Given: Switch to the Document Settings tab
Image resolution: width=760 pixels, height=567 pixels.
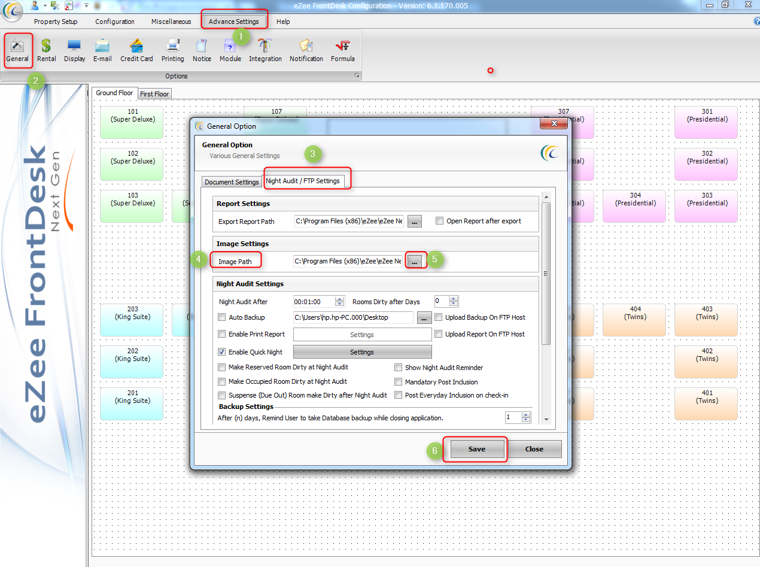Looking at the screenshot, I should (x=232, y=182).
